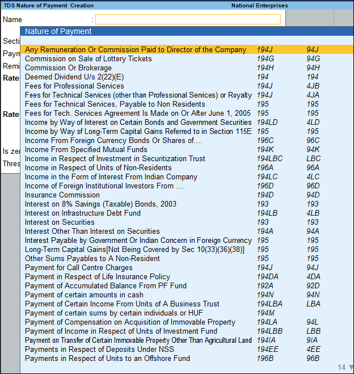Select Income From Foreign Currency Bonds Or Shares
Viewport: 354px width, 374px height.
(187, 140)
